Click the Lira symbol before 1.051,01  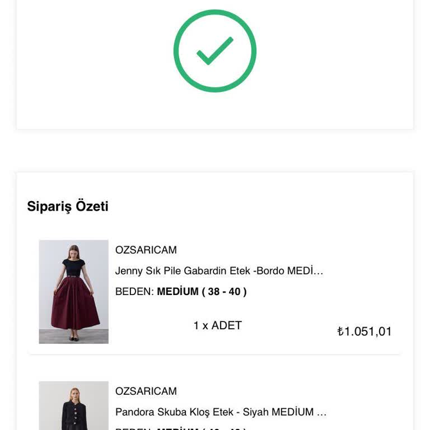[340, 331]
